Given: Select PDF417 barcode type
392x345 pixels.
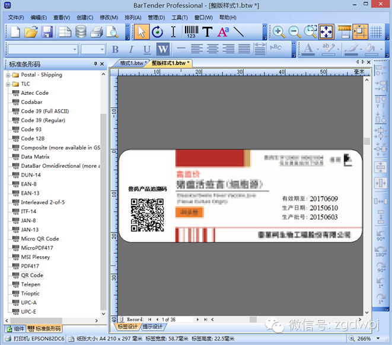Looking at the screenshot, I should [30, 266].
